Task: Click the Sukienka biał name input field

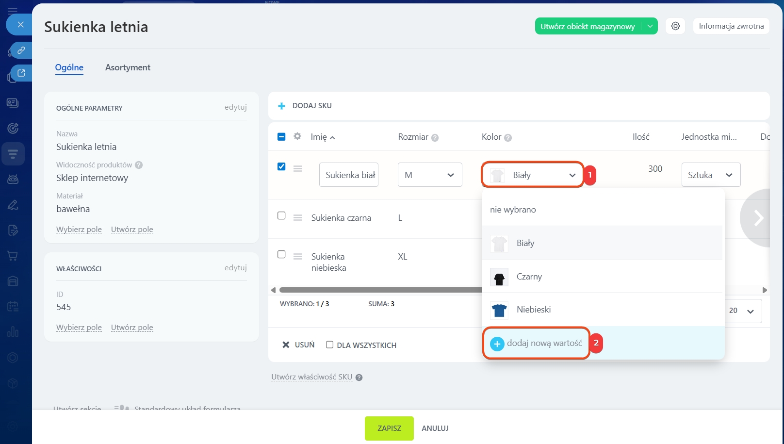Action: click(349, 175)
